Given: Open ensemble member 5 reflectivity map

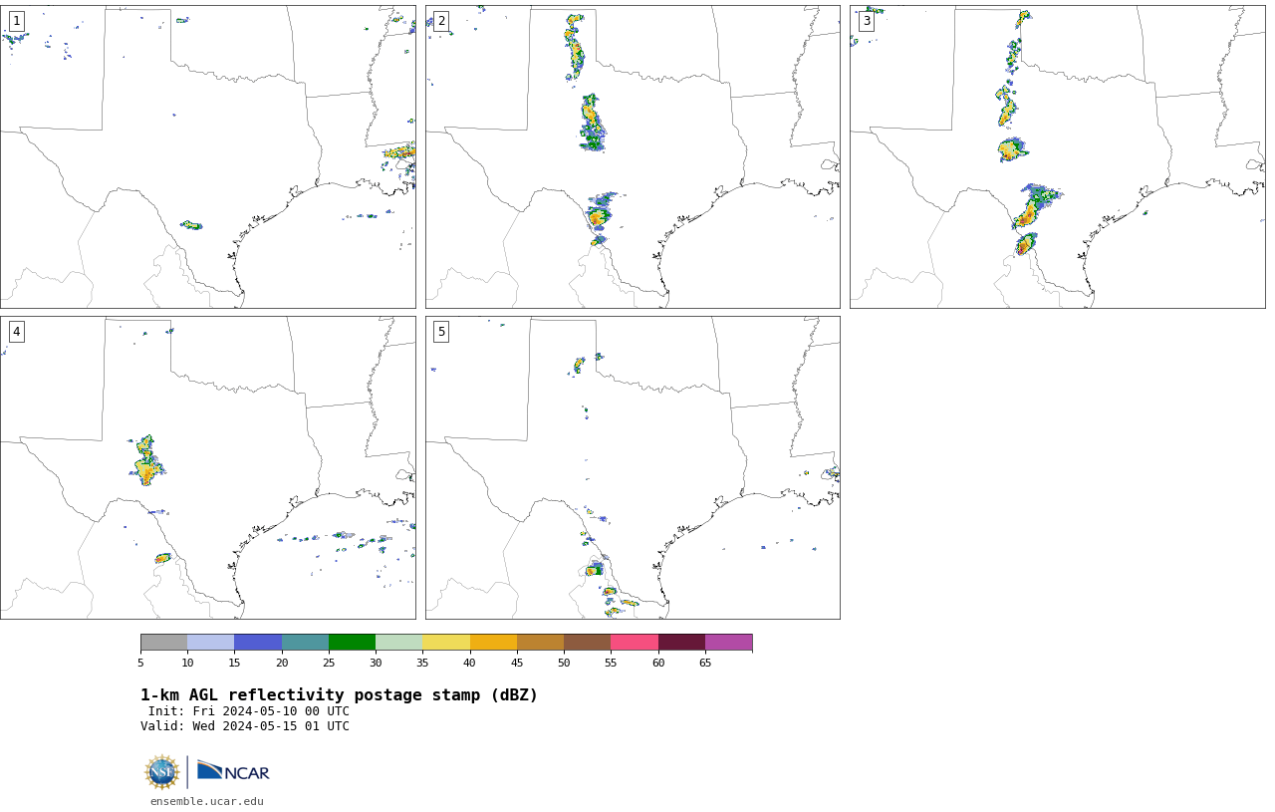Looking at the screenshot, I should pos(633,467).
